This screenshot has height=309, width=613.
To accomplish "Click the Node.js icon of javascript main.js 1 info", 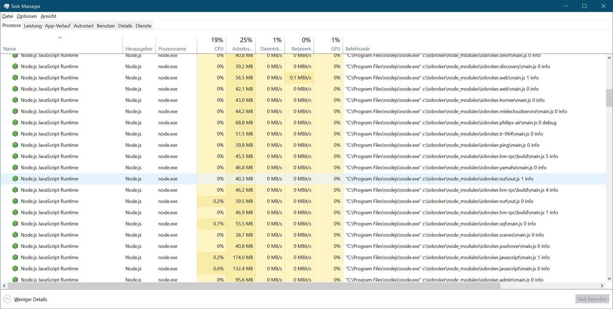I will point(15,257).
